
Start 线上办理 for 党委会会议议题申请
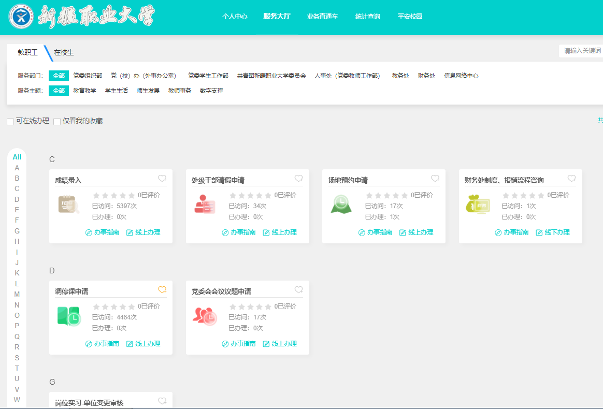point(280,344)
